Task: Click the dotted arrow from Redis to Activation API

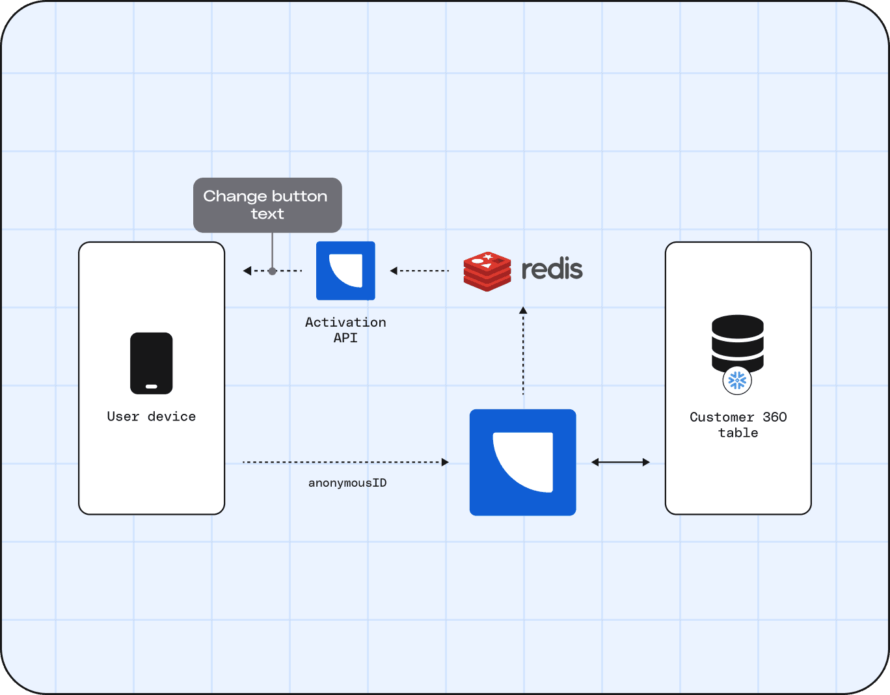Action: click(420, 271)
